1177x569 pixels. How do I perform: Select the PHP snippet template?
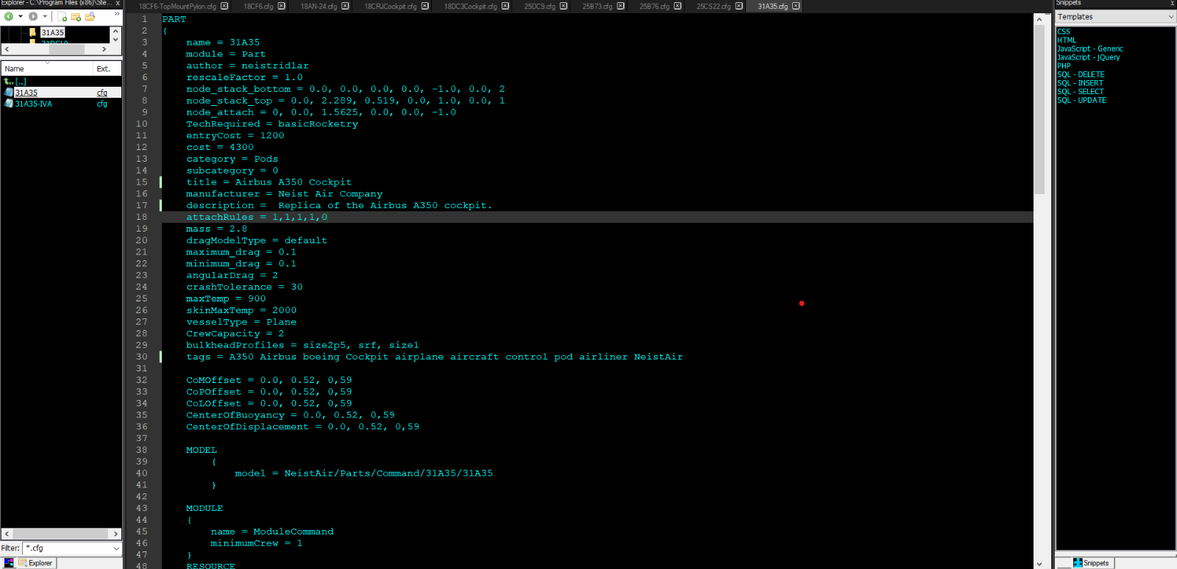1064,66
